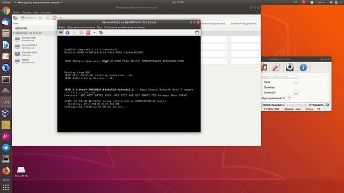
Task: Click Приостановить button in vokoscreen
Action: coord(274,105)
